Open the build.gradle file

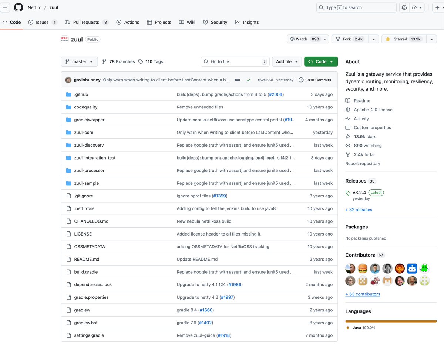pos(86,272)
